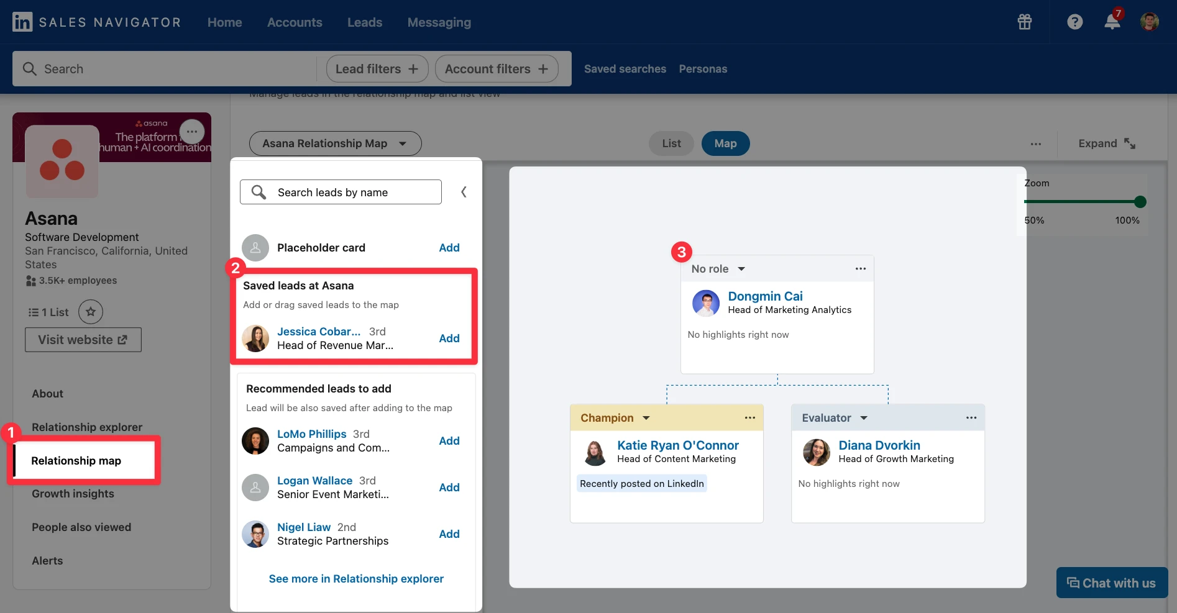The height and width of the screenshot is (613, 1177).
Task: Click the Search leads by name field
Action: tap(341, 192)
